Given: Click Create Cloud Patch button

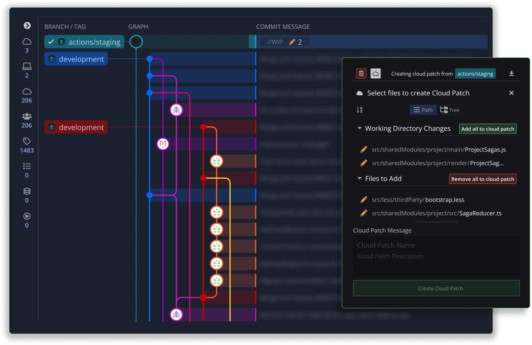Looking at the screenshot, I should click(436, 288).
